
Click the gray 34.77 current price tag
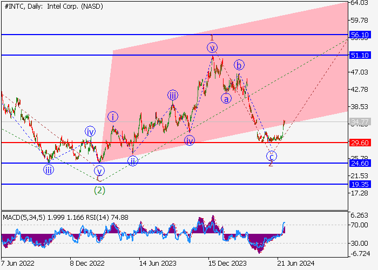(360, 122)
